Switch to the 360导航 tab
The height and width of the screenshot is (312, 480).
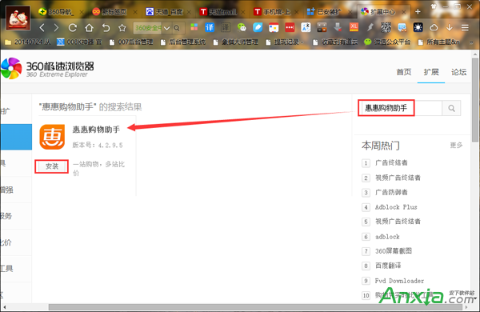pos(60,12)
